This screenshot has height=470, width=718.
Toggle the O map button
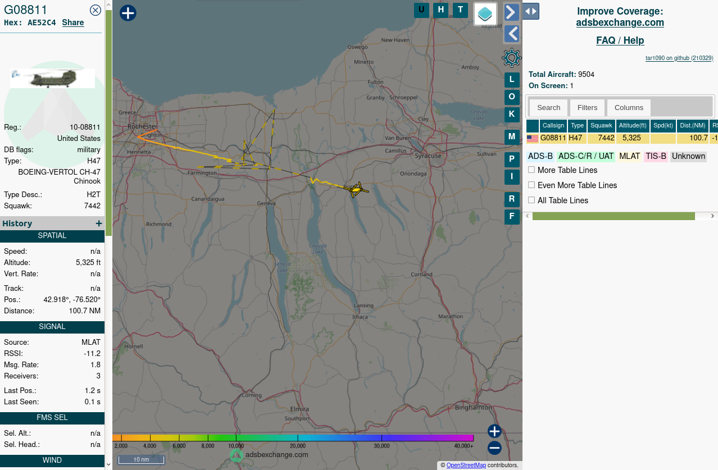(512, 97)
